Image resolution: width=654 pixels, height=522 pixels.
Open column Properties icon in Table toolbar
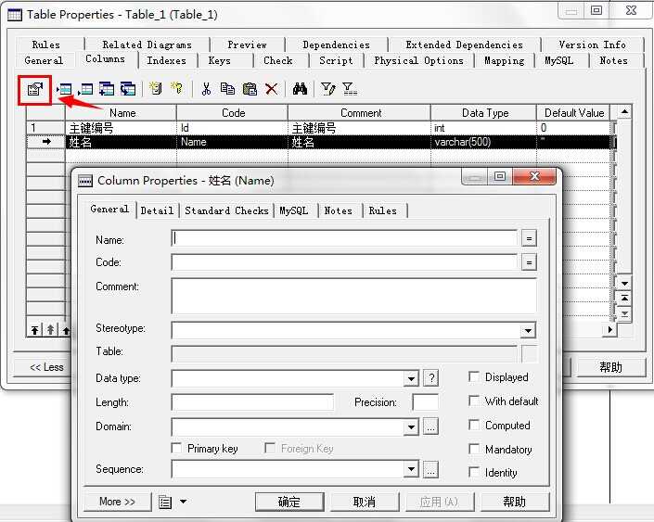[x=35, y=89]
